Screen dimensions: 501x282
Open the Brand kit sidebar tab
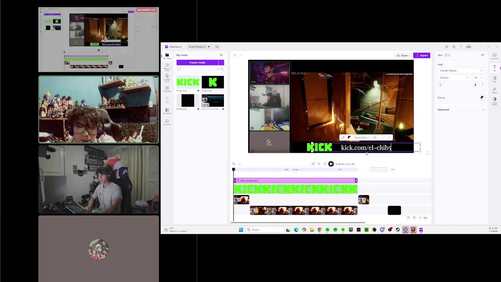coord(167,122)
